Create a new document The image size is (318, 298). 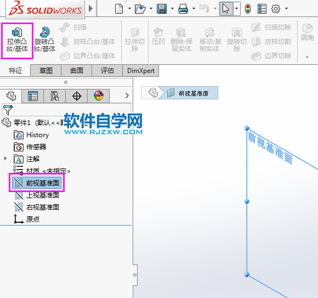click(119, 9)
